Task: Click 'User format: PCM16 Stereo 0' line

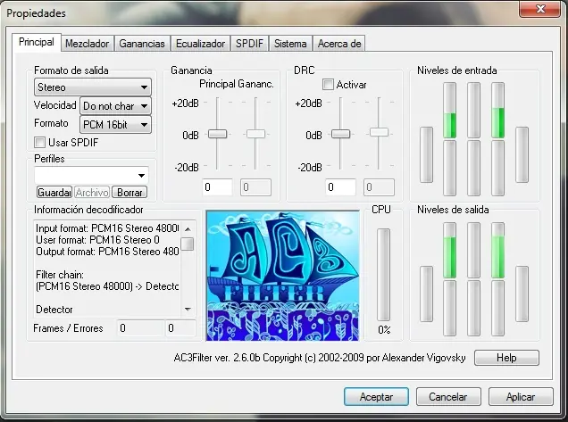Action: (97, 240)
